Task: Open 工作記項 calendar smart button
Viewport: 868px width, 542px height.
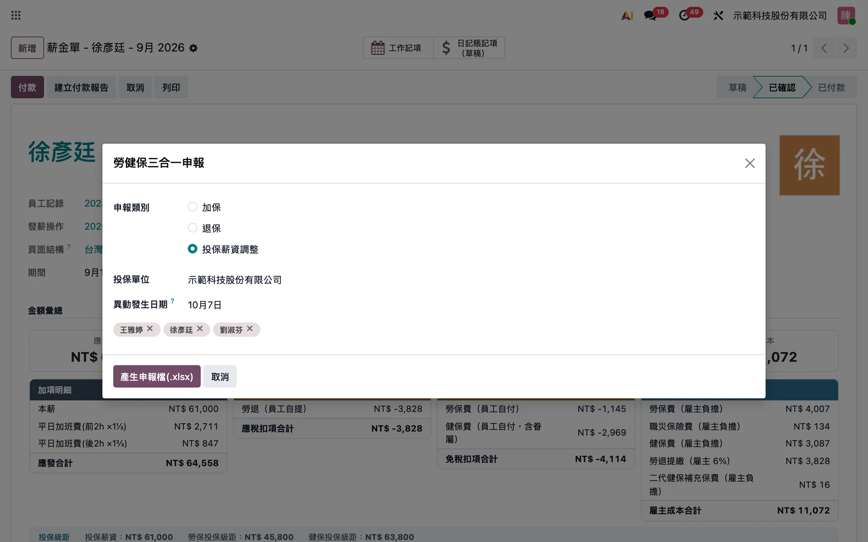Action: (x=398, y=48)
